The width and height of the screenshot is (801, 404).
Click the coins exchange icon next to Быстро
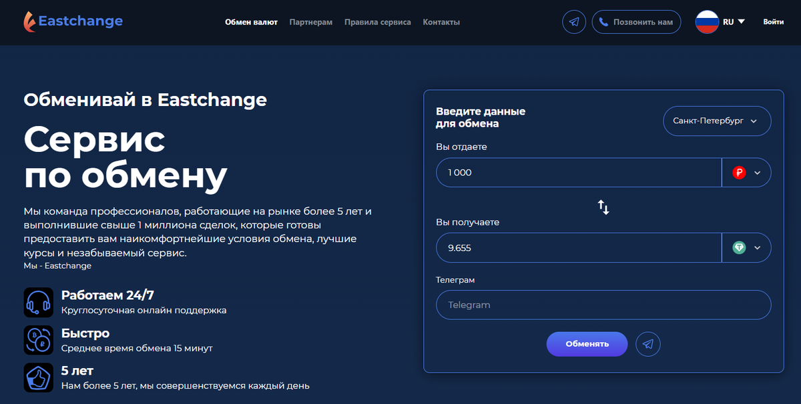point(38,340)
